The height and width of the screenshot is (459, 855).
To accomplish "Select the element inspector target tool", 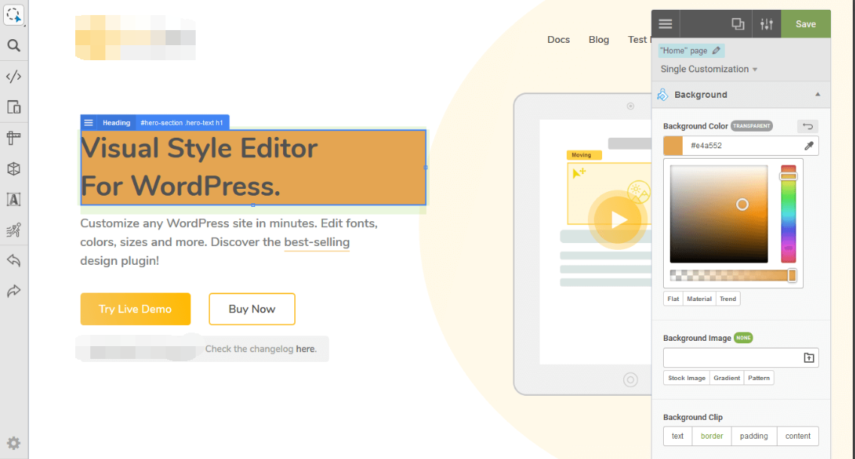I will tap(14, 15).
